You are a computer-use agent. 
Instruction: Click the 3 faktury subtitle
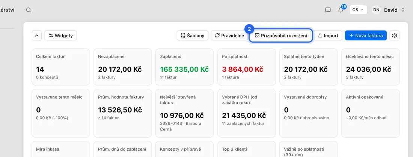coord(354,77)
